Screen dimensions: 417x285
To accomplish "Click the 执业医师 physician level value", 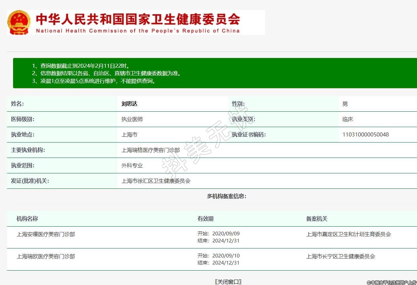I will [132, 119].
